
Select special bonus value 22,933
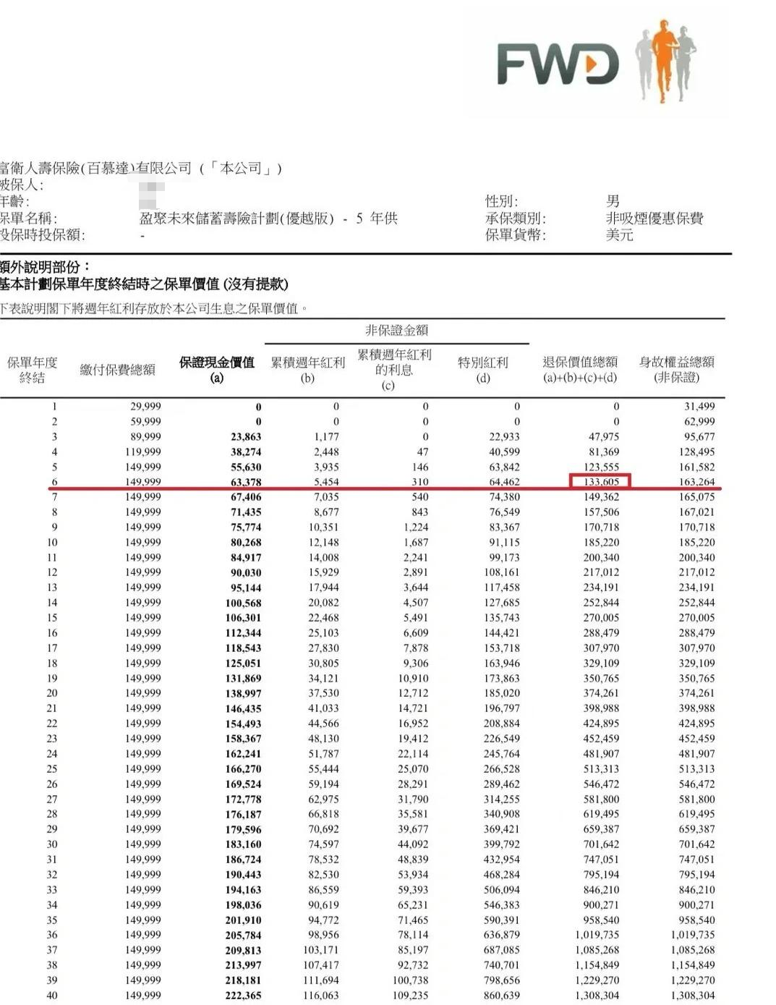pyautogui.click(x=504, y=436)
